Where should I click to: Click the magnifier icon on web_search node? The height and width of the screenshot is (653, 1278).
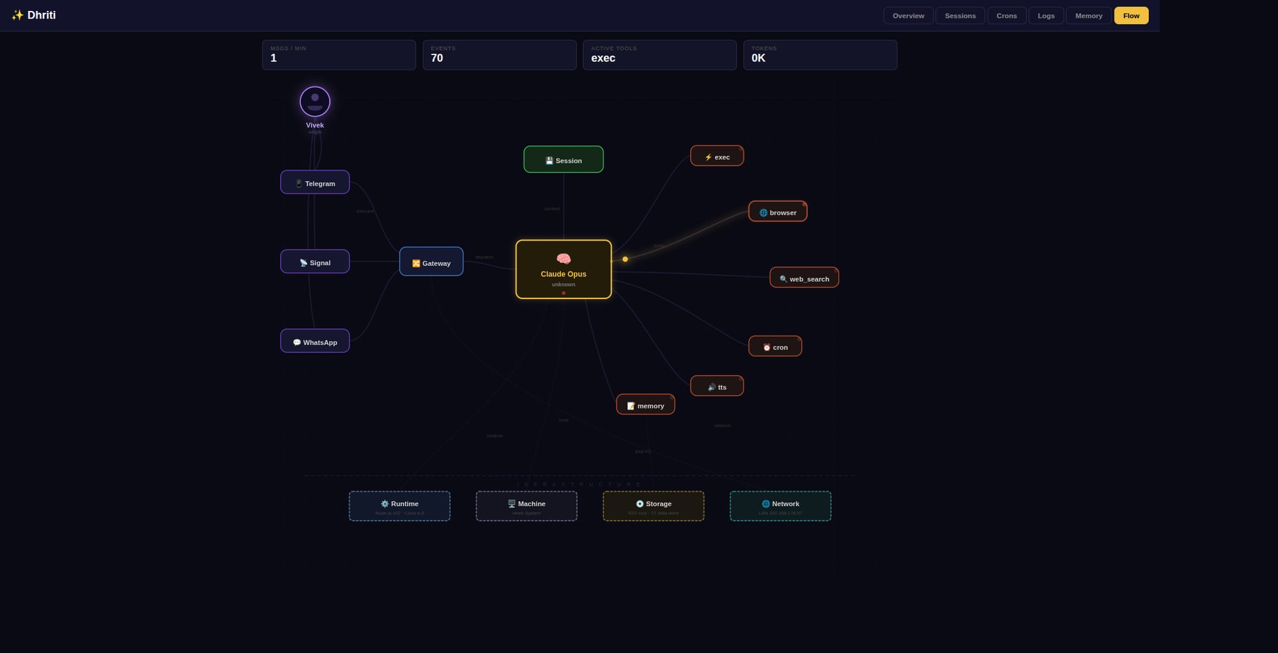coord(781,278)
